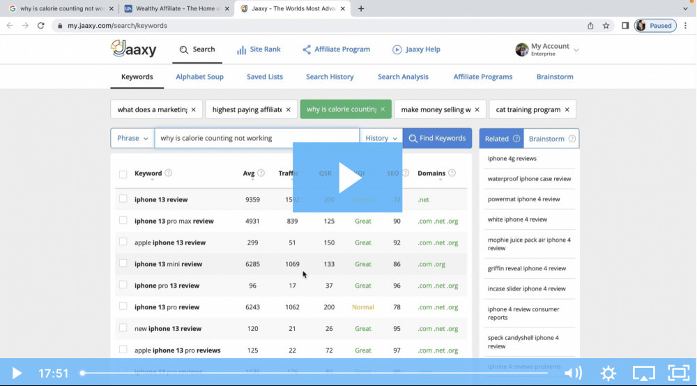The height and width of the screenshot is (386, 697).
Task: Click the Related tab help icon
Action: (x=516, y=139)
